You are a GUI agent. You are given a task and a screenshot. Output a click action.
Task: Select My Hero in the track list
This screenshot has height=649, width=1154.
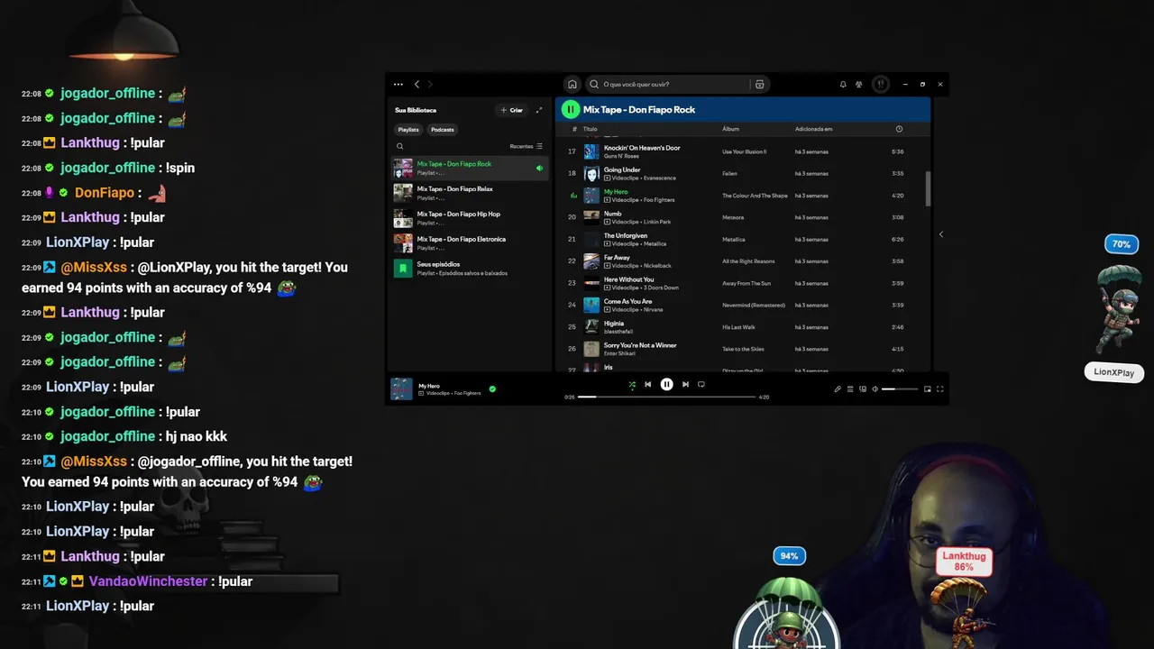pos(741,196)
